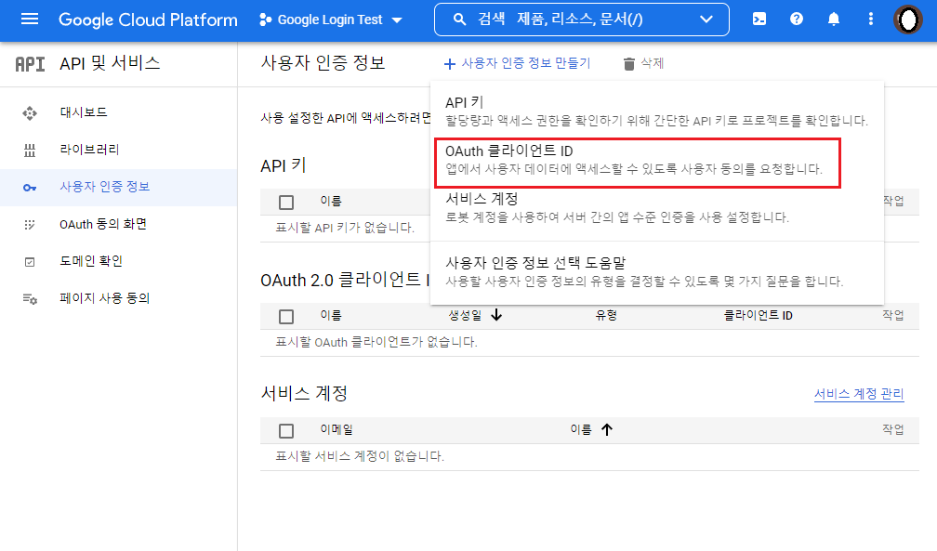Click the 작업 header in 서비스 계정 table
The height and width of the screenshot is (551, 937).
click(892, 429)
